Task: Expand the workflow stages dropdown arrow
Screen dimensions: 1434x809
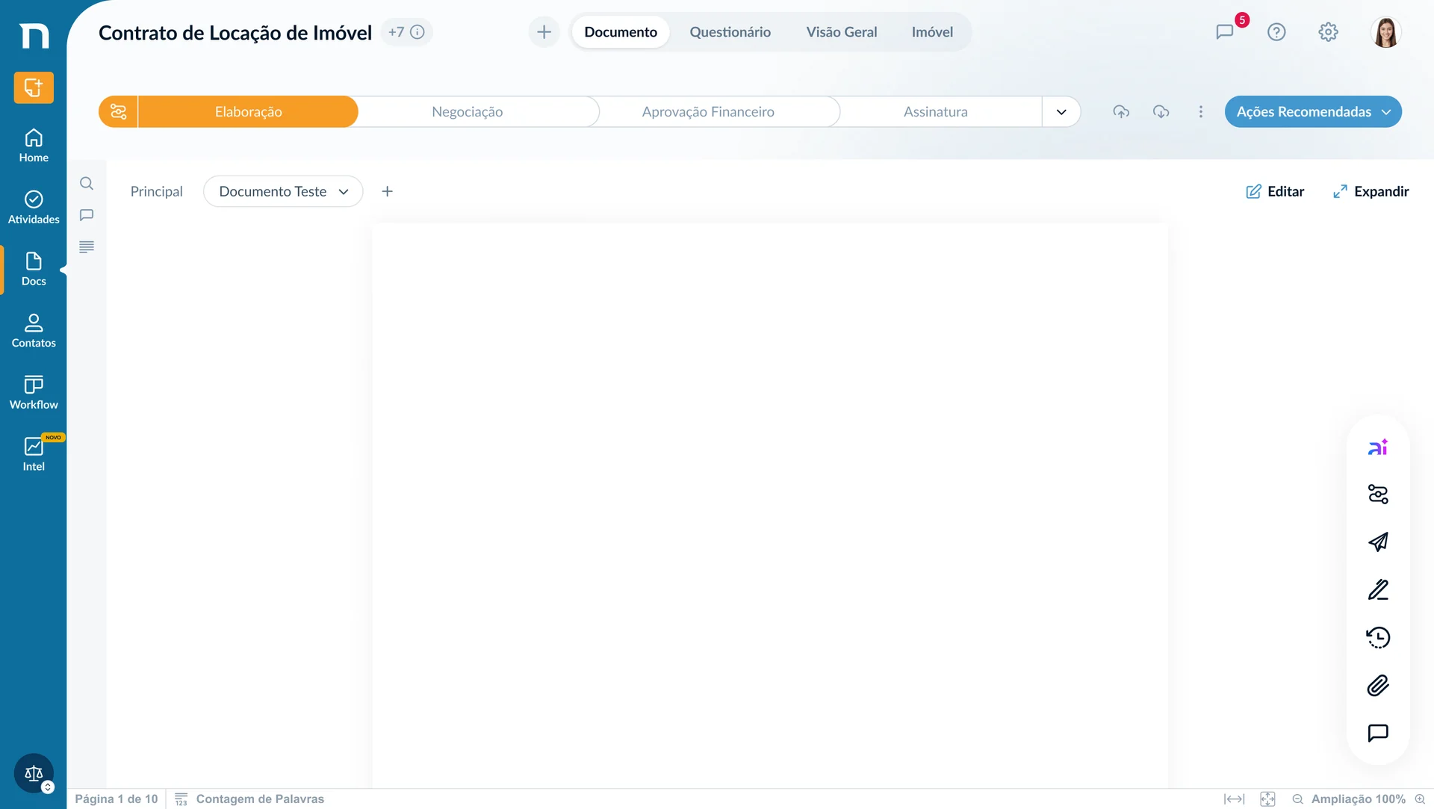Action: point(1061,111)
